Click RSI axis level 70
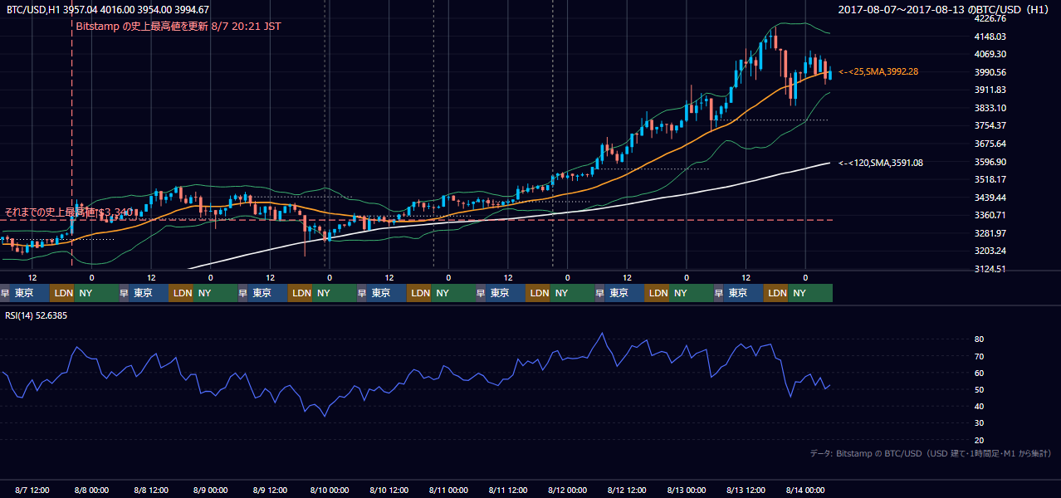Screen dimensions: 1061x498 tap(980, 356)
